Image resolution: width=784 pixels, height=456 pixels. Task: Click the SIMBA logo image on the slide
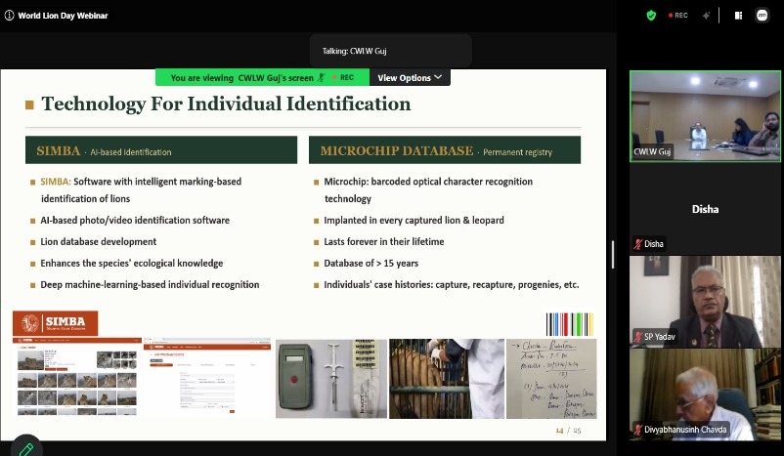pos(55,323)
